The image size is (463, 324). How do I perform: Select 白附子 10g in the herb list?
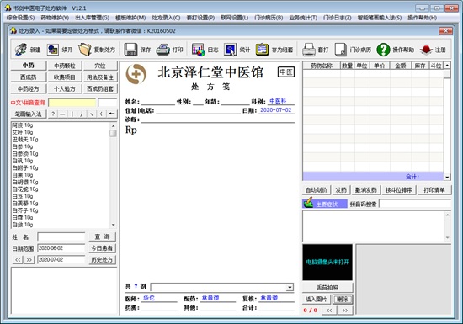(25, 167)
